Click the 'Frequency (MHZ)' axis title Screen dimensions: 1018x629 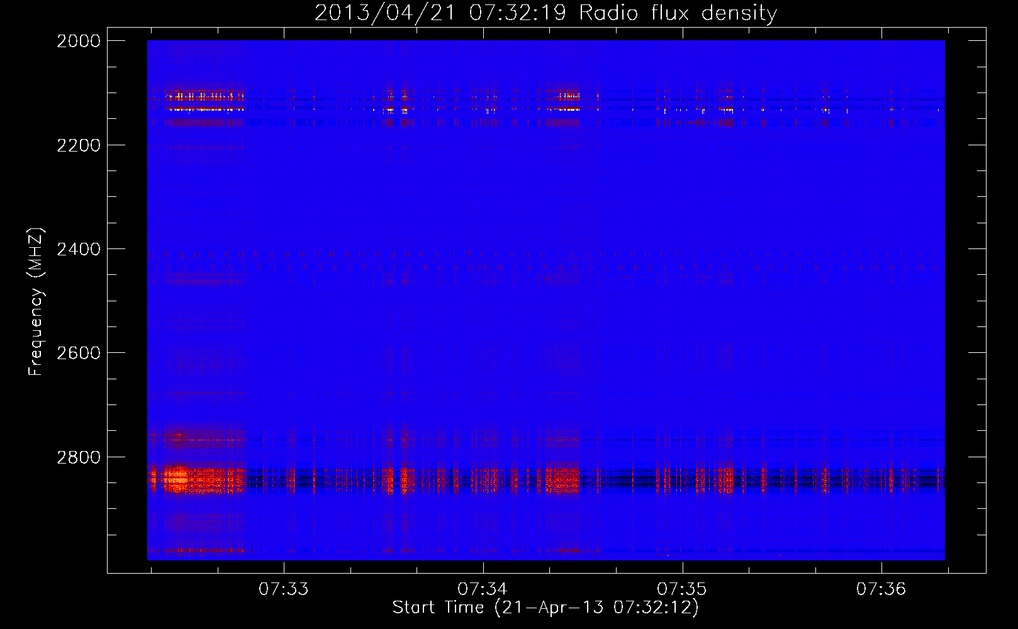pos(36,301)
